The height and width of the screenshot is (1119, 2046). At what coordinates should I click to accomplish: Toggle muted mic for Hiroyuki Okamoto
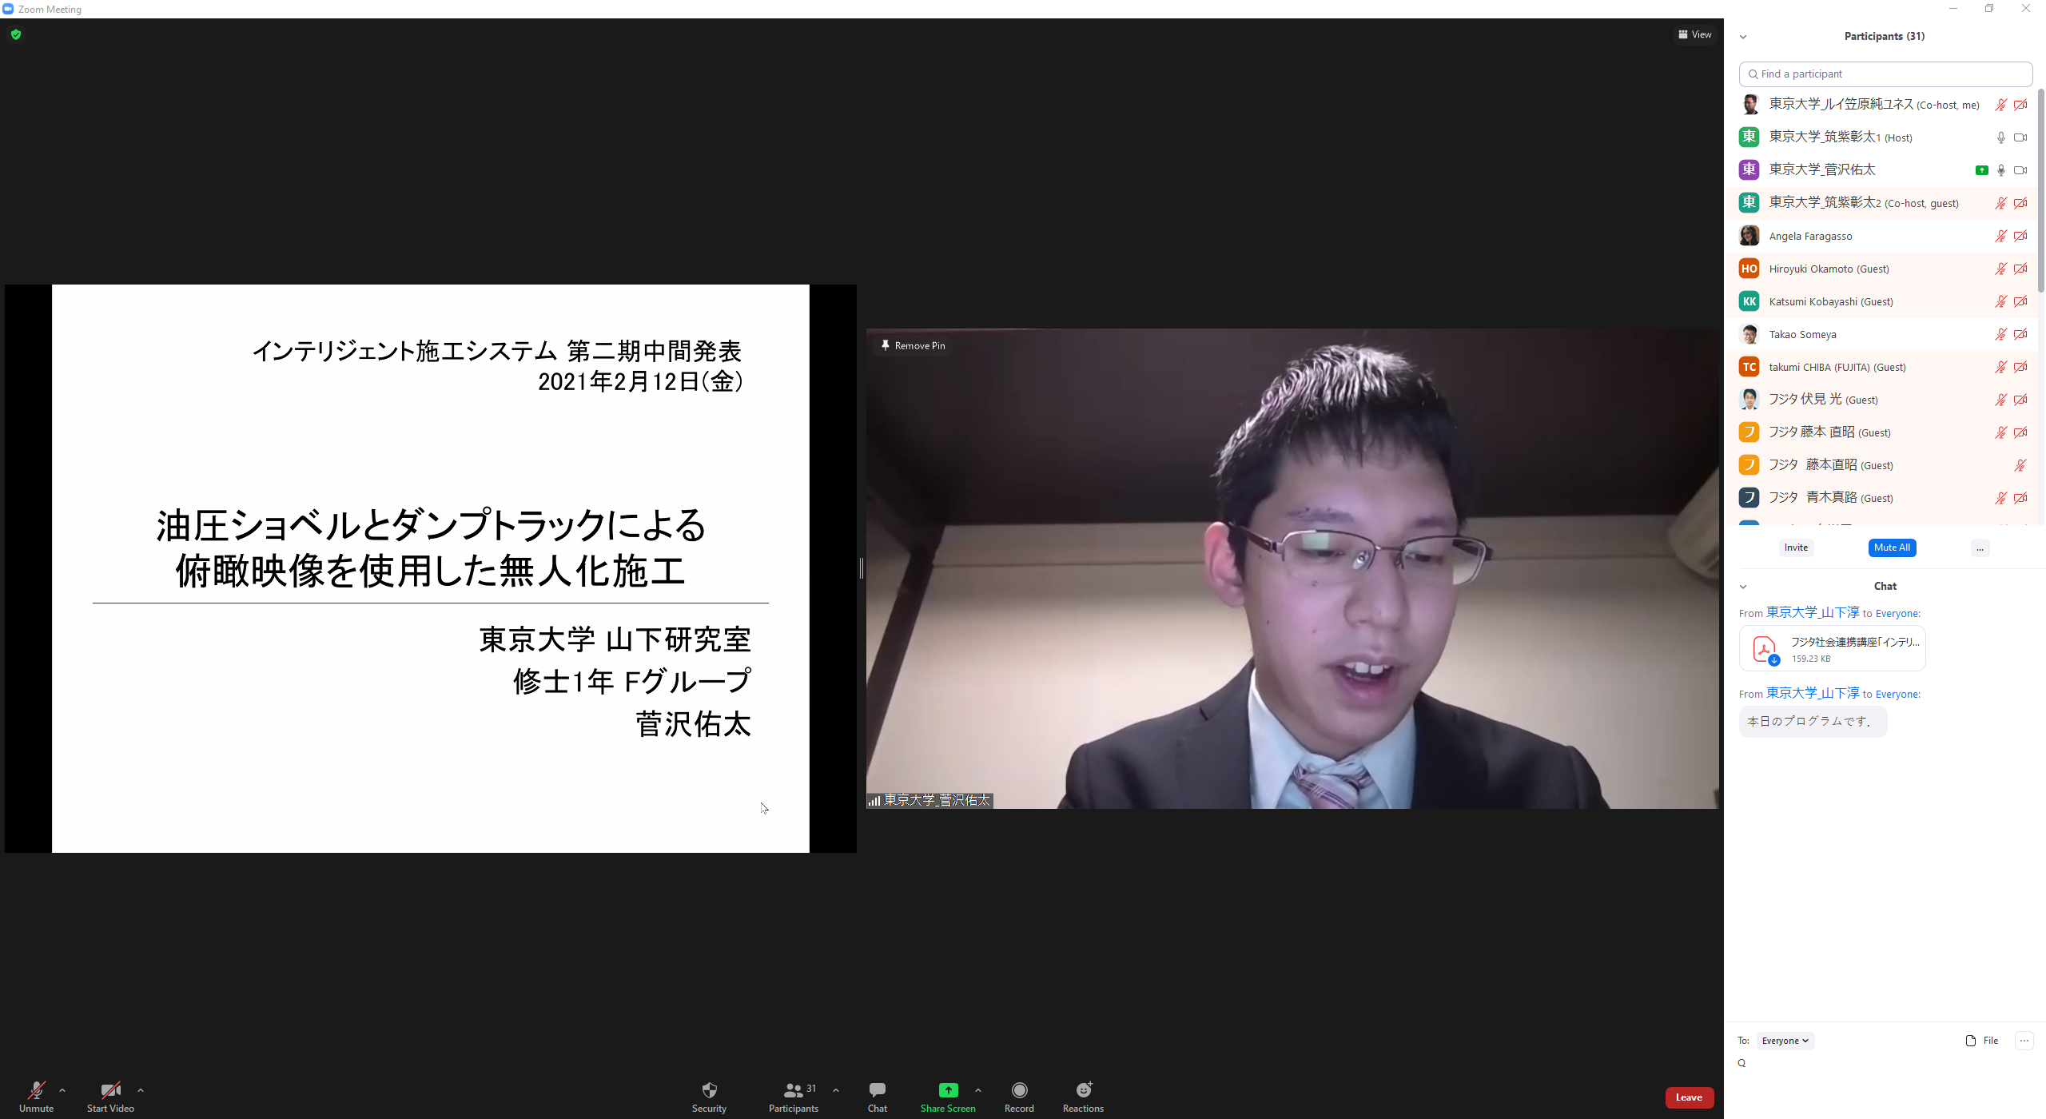click(2000, 269)
